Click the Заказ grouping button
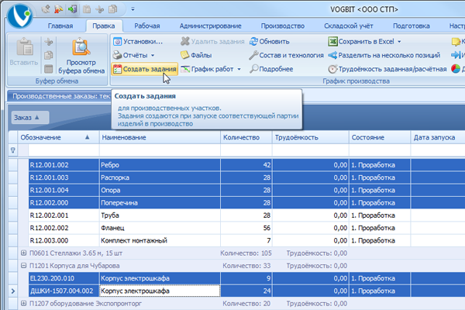 (x=30, y=117)
